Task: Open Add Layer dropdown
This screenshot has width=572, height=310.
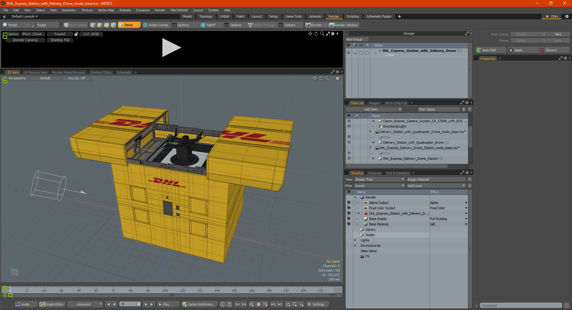Action: pyautogui.click(x=436, y=186)
